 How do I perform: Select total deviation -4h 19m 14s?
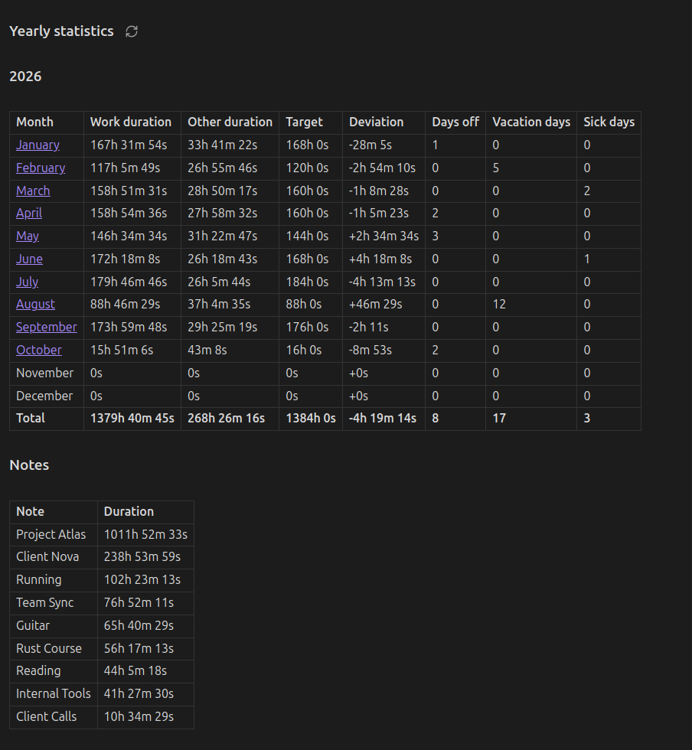[383, 419]
